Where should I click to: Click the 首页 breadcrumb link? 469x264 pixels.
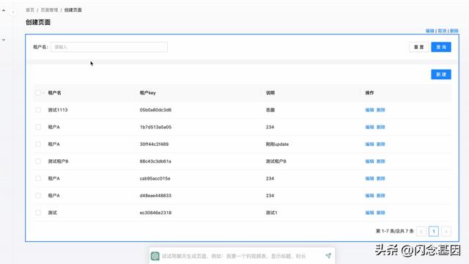click(x=30, y=10)
